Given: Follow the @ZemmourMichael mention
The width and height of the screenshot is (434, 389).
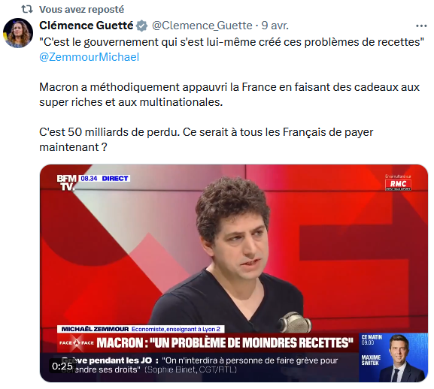Looking at the screenshot, I should click(x=89, y=57).
